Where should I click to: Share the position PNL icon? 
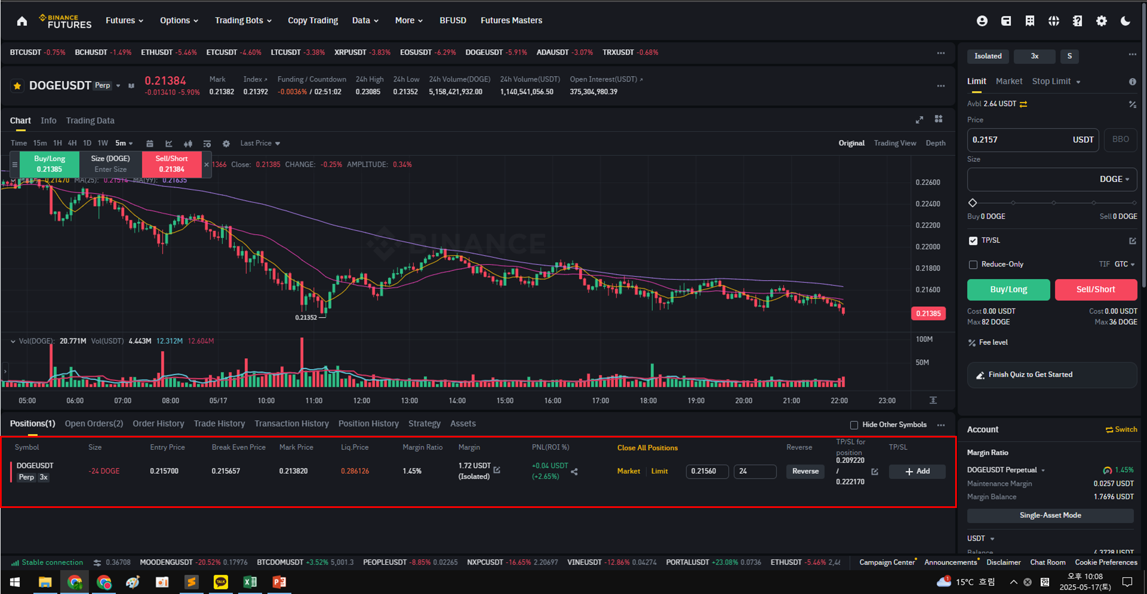click(x=574, y=472)
